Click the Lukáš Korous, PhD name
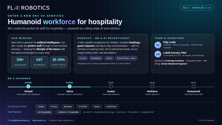The image size is (222, 125). point(175,52)
